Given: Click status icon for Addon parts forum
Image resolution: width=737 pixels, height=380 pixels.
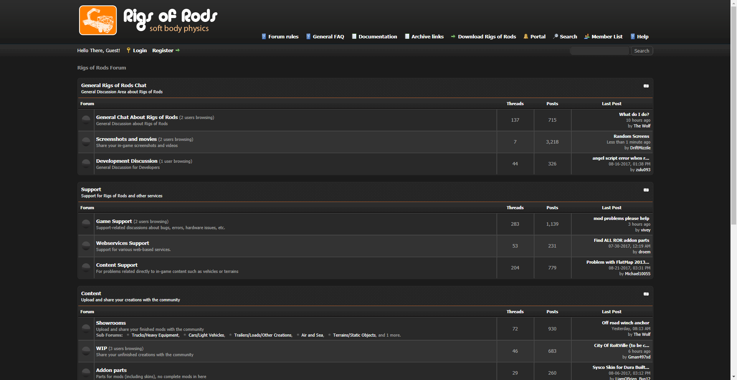Looking at the screenshot, I should click(x=86, y=373).
